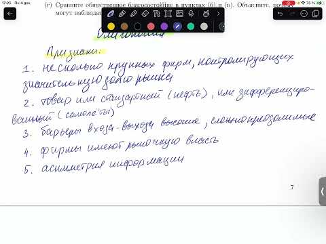326x244 pixels.
Task: Choose the brown color swatch
Action: (x=124, y=26)
